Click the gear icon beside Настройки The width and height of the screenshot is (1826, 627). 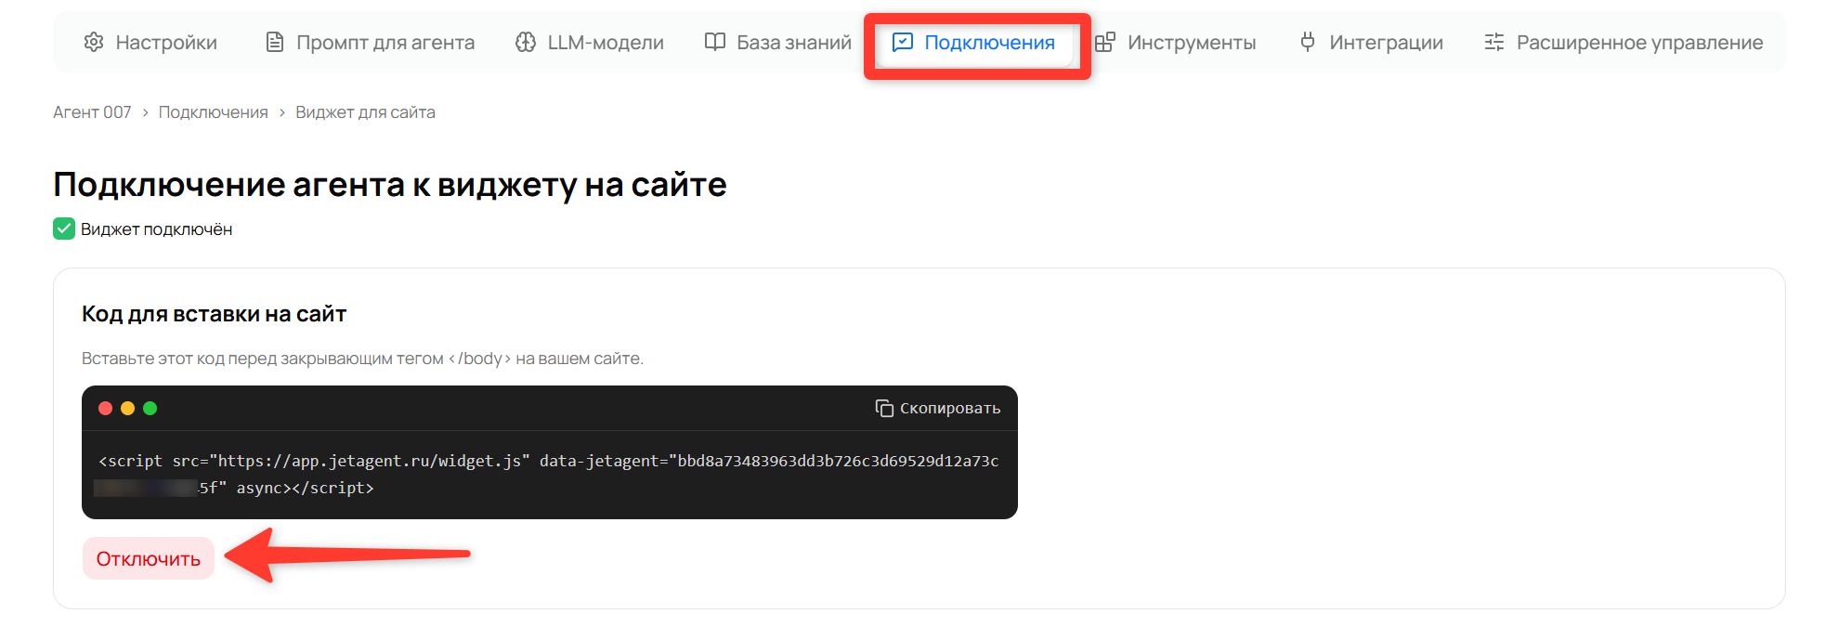pos(94,43)
